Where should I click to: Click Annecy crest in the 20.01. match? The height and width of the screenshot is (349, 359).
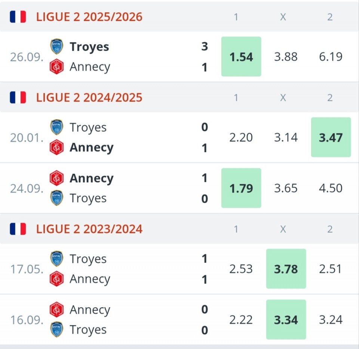[57, 148]
